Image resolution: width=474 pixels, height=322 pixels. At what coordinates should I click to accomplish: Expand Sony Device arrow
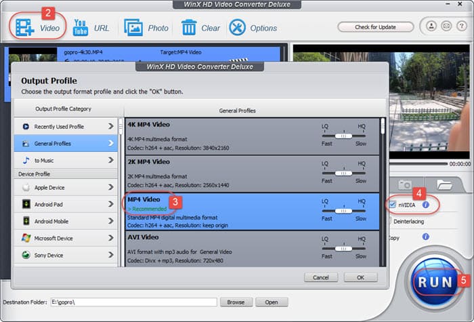tap(111, 255)
